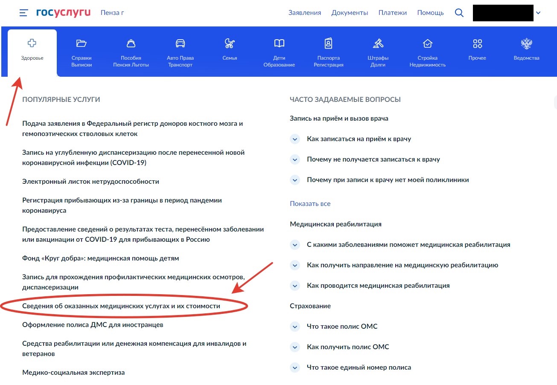Viewport: 557px width, 385px height.
Task: Click the Пенза г location selector
Action: coord(112,13)
